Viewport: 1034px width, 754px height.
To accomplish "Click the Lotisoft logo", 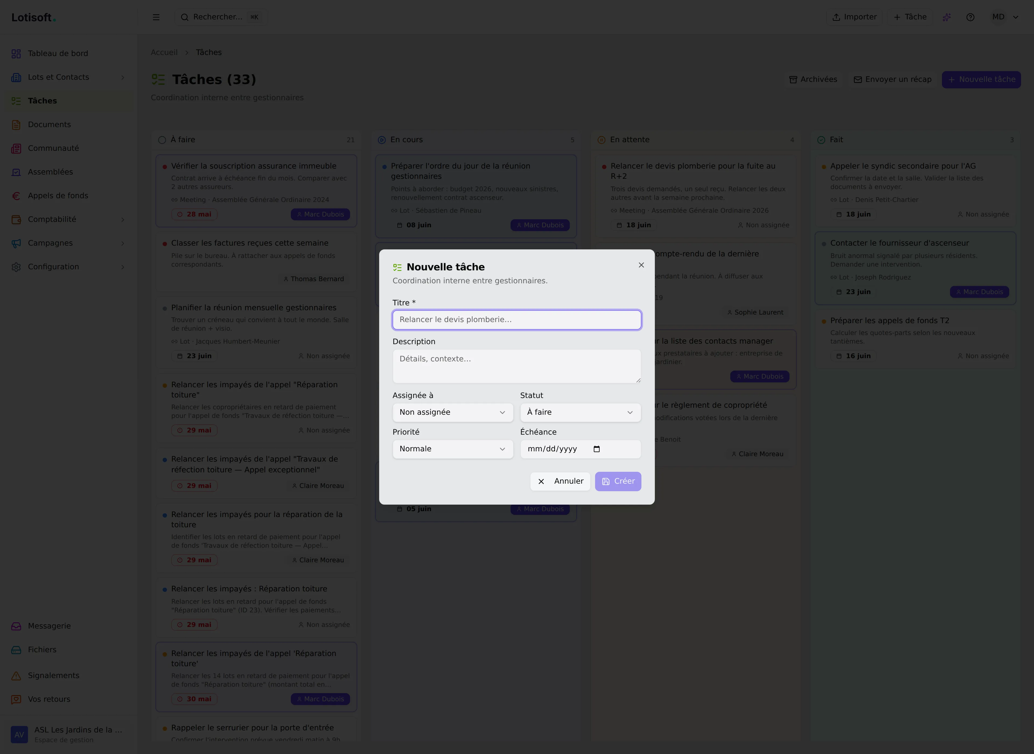I will point(33,18).
